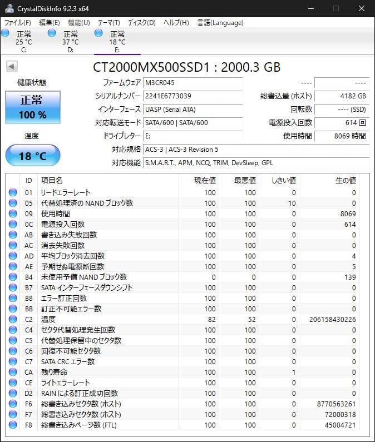Click status orb for attribute C6

coord(13,351)
